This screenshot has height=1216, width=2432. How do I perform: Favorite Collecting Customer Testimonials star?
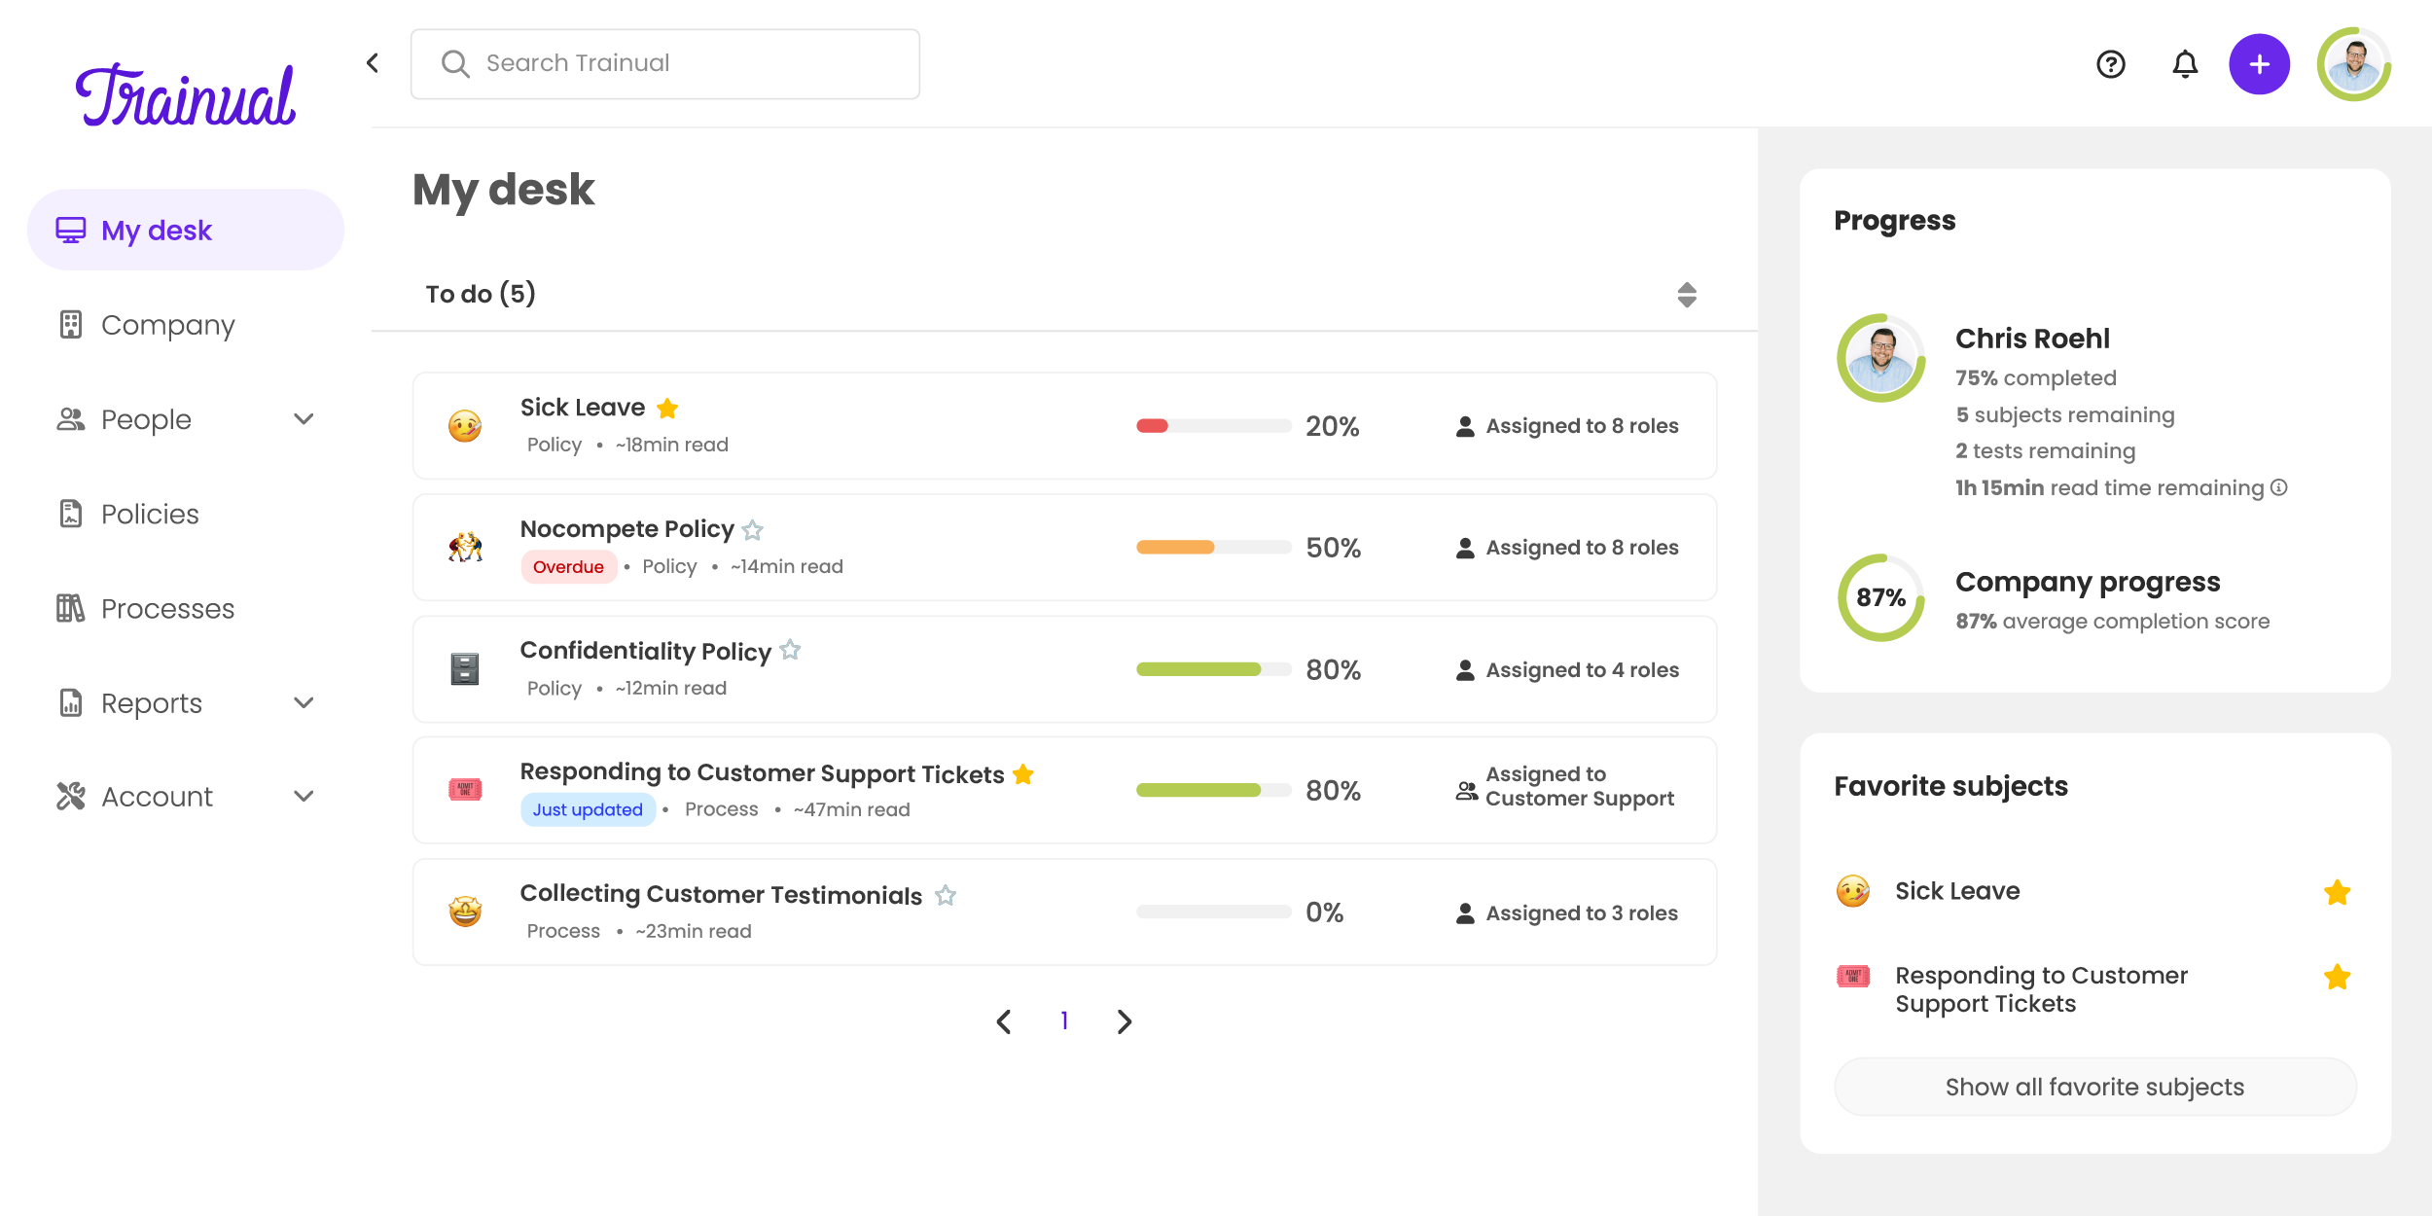[x=946, y=895]
